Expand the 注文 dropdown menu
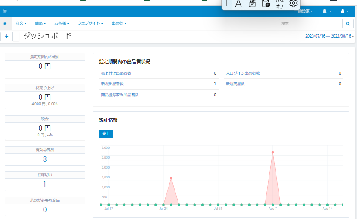The width and height of the screenshot is (357, 219). [21, 23]
